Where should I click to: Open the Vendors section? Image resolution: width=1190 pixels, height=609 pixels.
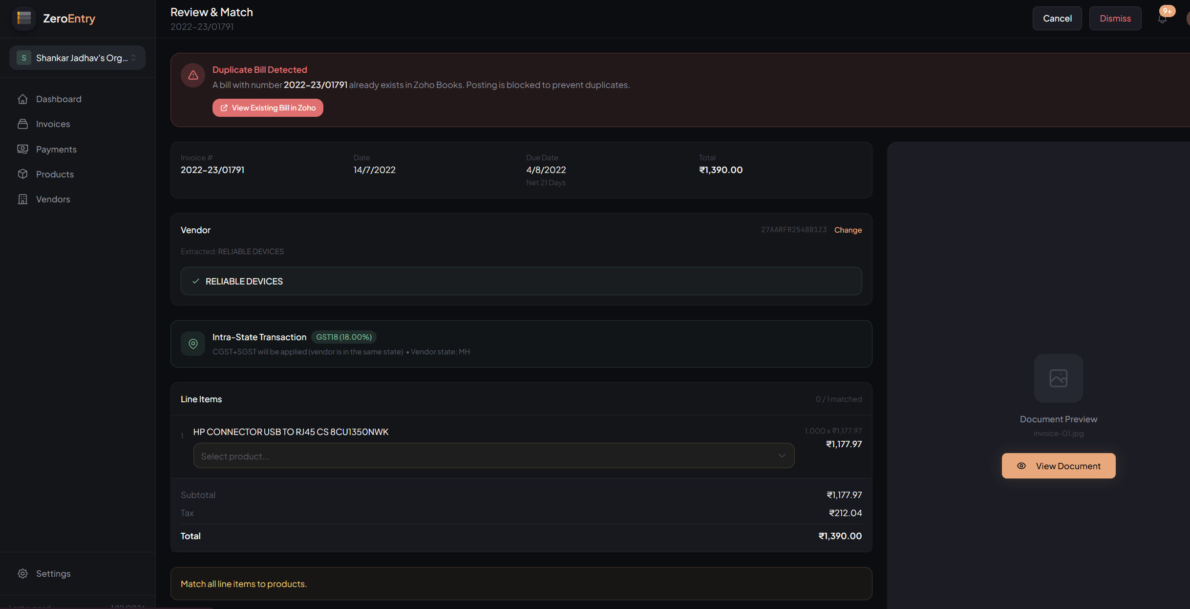coord(53,199)
